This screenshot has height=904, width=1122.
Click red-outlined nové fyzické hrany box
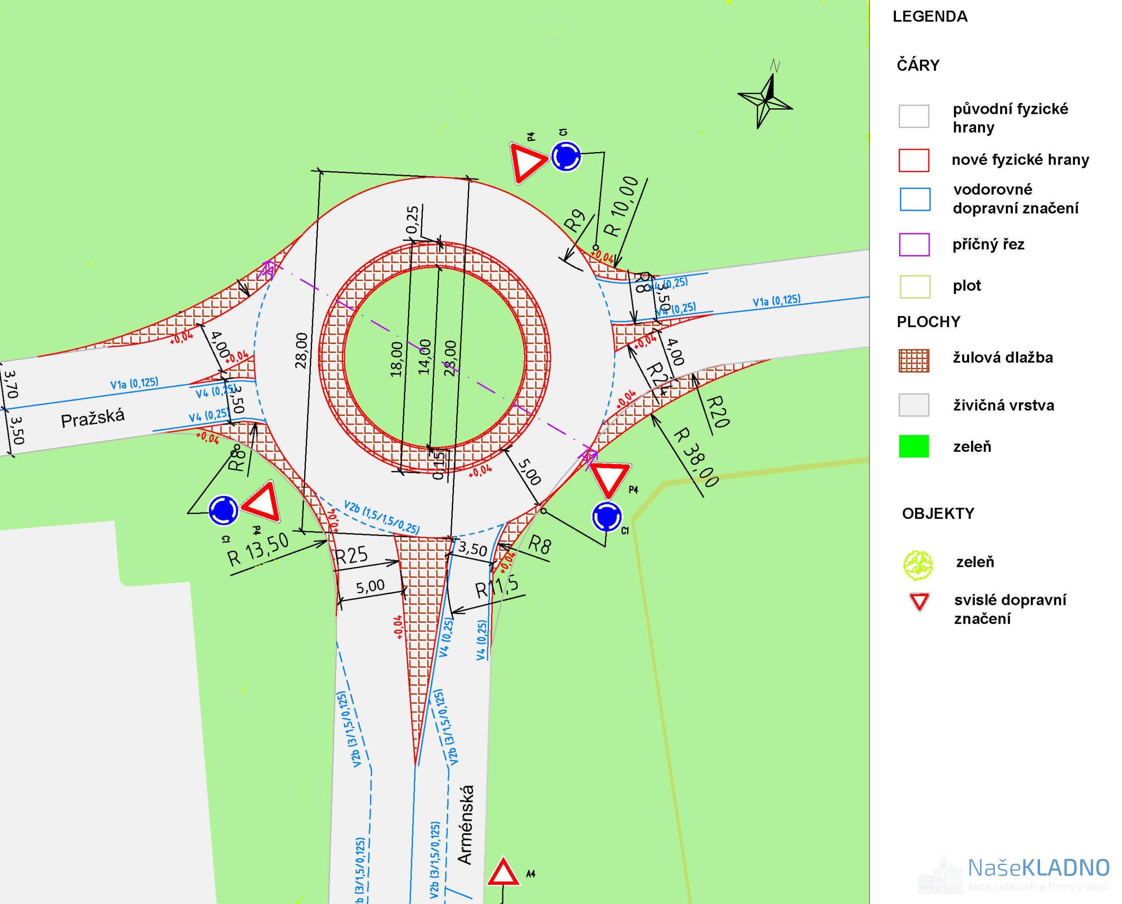[x=914, y=160]
